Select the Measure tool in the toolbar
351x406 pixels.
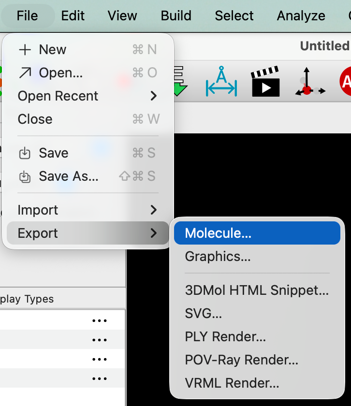(221, 82)
